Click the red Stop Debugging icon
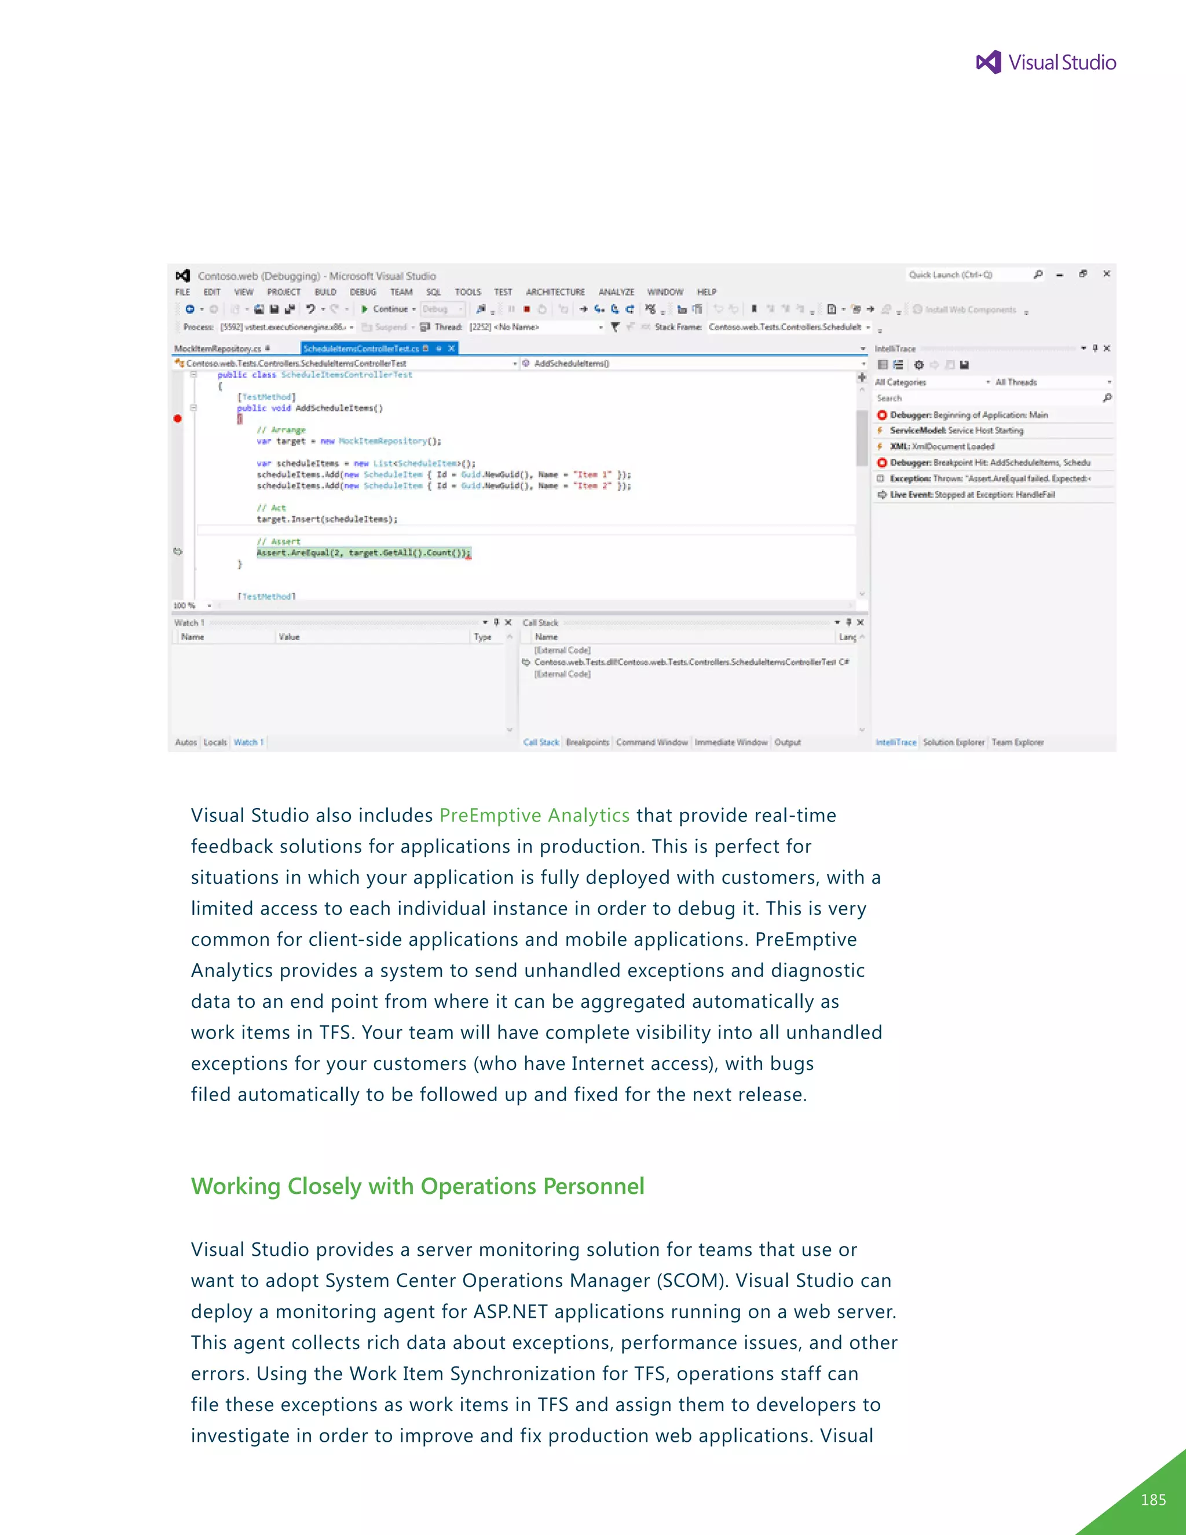The image size is (1186, 1535). (526, 309)
